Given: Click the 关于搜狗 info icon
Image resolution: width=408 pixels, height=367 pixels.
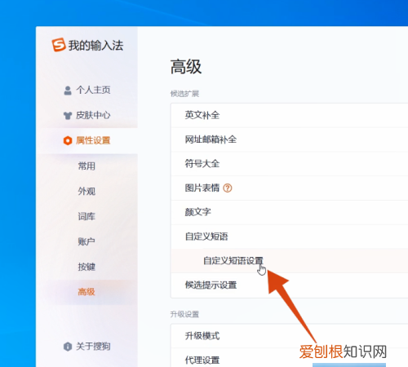Looking at the screenshot, I should point(68,347).
